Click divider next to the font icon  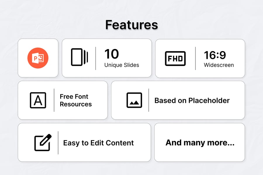tap(54, 100)
